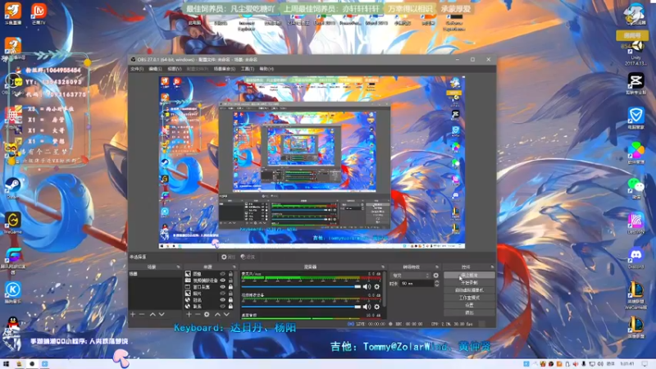The height and width of the screenshot is (369, 656).
Task: Open the Discord desktop icon
Action: coord(636,257)
